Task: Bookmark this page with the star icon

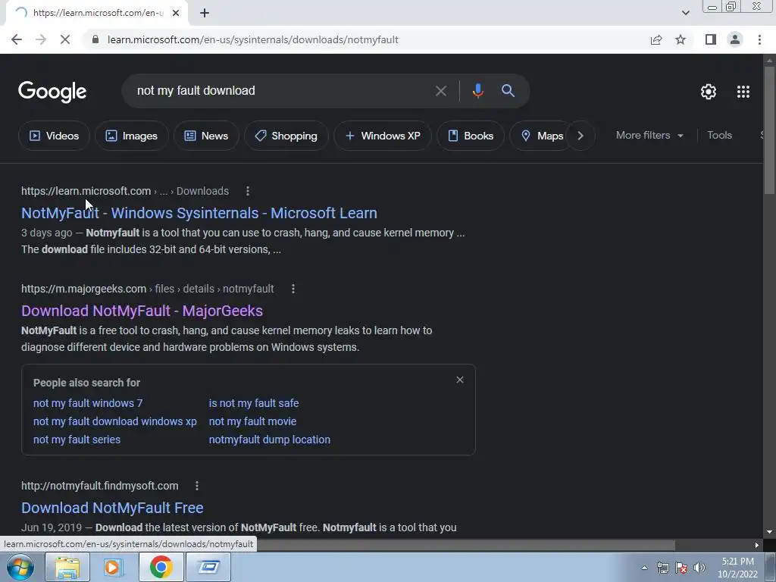Action: 681,39
